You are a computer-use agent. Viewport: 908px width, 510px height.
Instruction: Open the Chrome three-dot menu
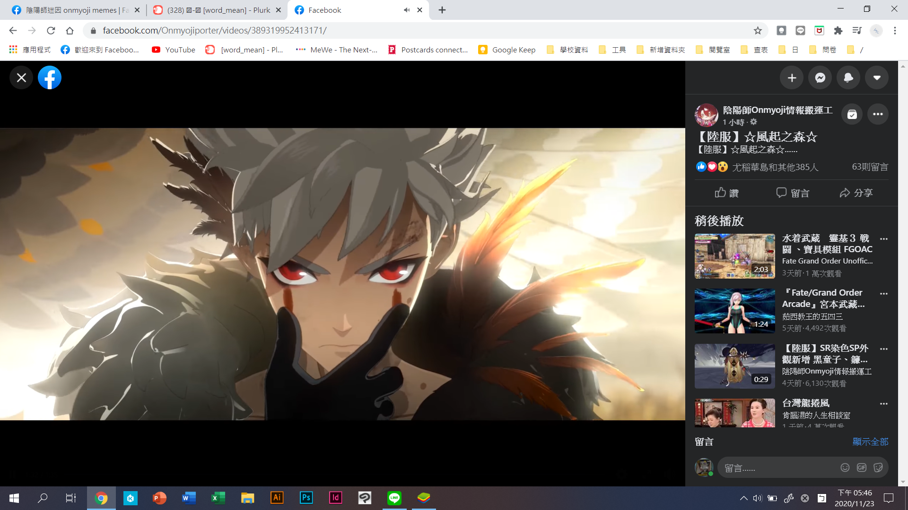pyautogui.click(x=895, y=31)
